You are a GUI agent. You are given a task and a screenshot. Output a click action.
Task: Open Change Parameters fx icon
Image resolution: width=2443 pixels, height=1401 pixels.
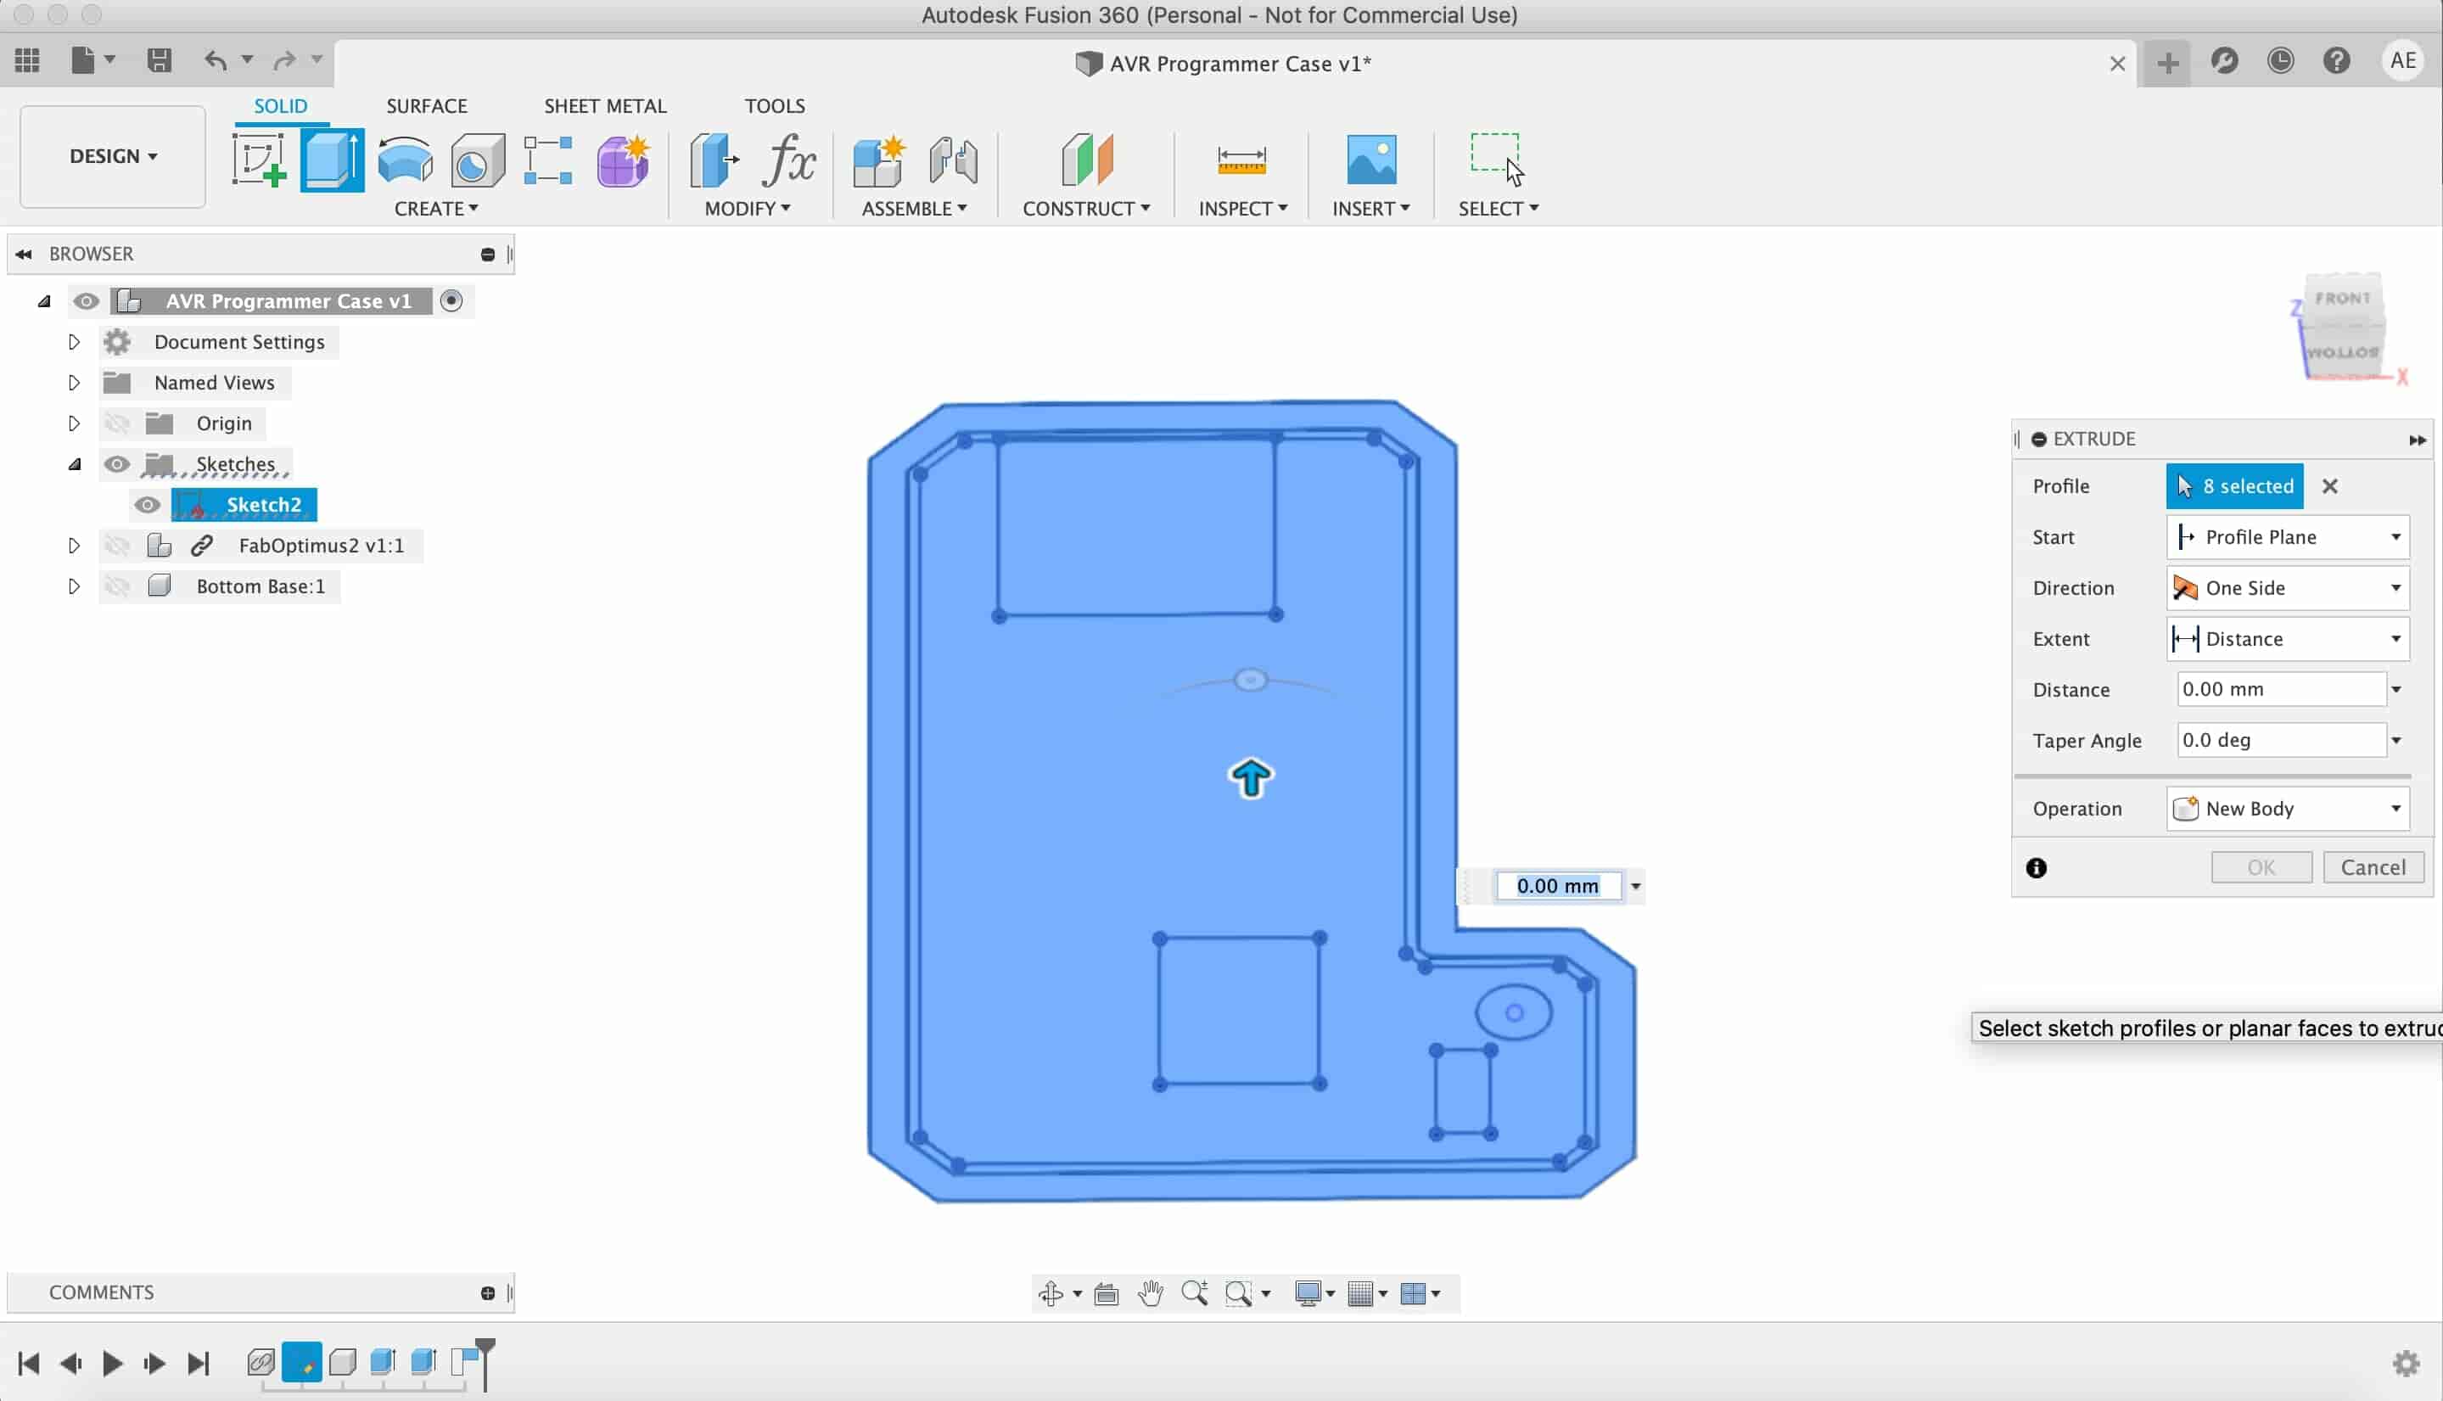point(789,160)
